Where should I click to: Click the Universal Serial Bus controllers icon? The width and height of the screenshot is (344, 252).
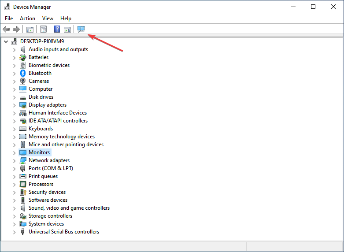coord(22,232)
